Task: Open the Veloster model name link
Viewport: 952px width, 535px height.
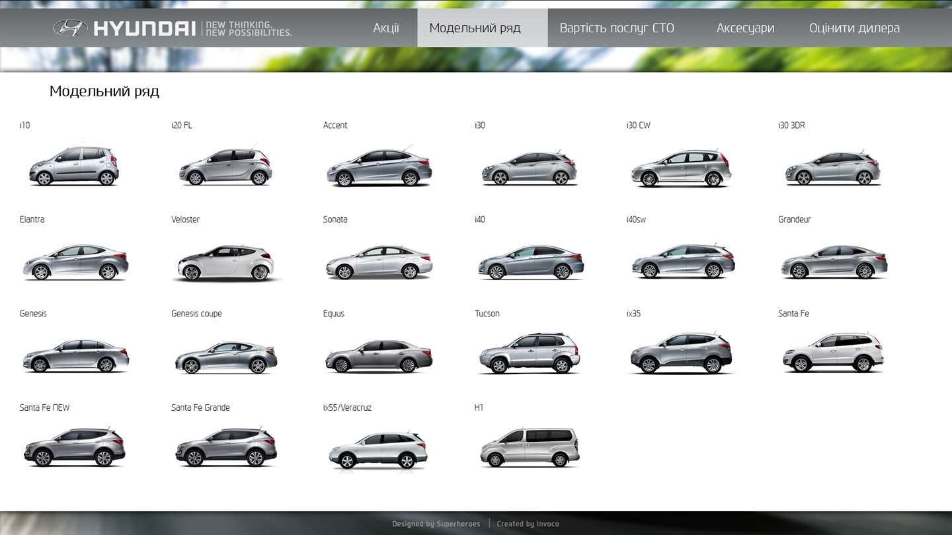Action: click(x=185, y=219)
